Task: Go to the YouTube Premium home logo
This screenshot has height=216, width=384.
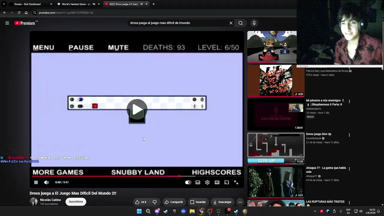Action: pos(25,23)
